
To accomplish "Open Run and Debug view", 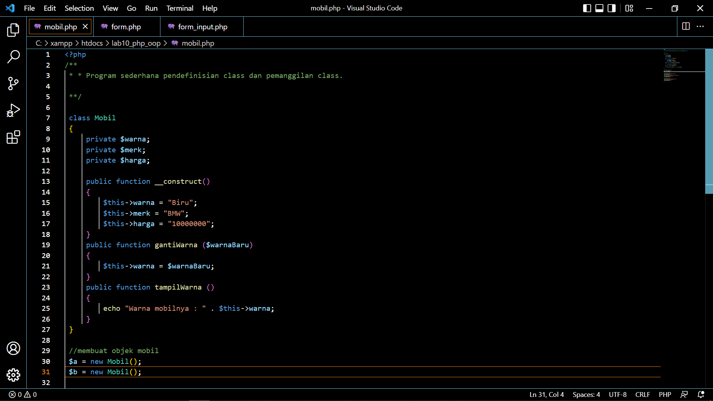I will (13, 110).
